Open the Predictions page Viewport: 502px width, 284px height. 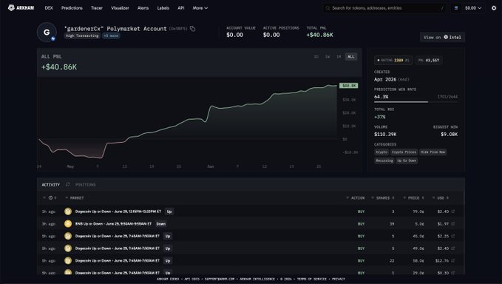(x=72, y=8)
